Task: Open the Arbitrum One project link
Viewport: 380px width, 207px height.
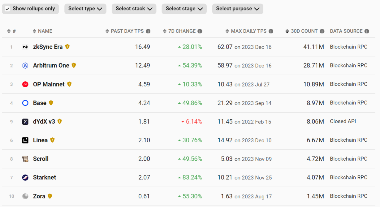Action: pyautogui.click(x=51, y=66)
